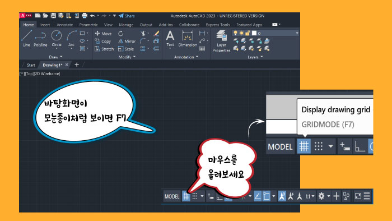Screen dimensions: 392x221
Task: Toggle annotation objects visibility in status bar
Action: pos(282,196)
